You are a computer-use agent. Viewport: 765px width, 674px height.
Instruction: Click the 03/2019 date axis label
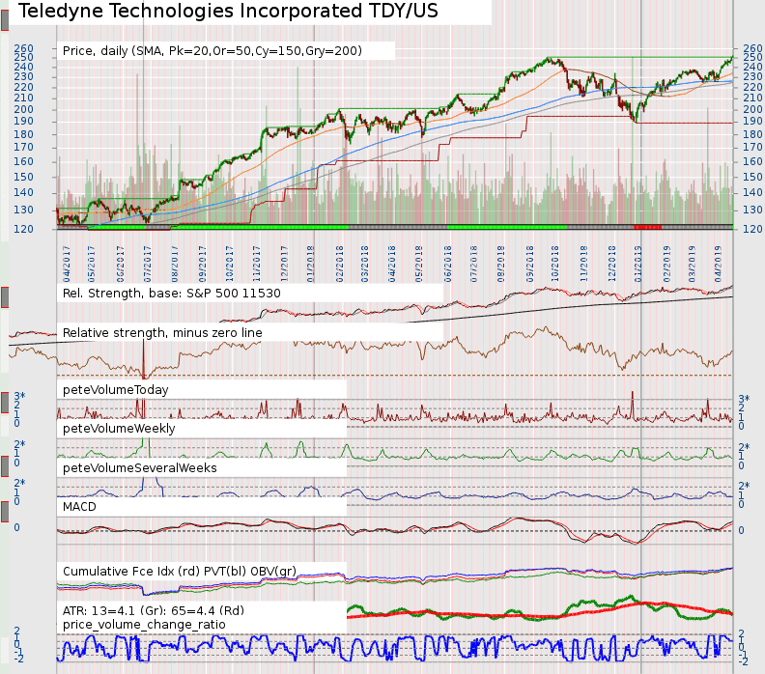click(x=692, y=264)
